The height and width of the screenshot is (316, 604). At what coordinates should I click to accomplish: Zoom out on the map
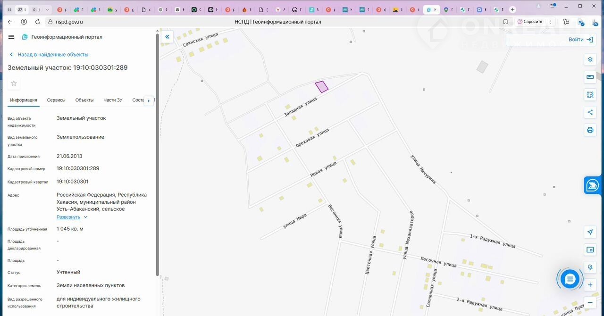pyautogui.click(x=590, y=303)
